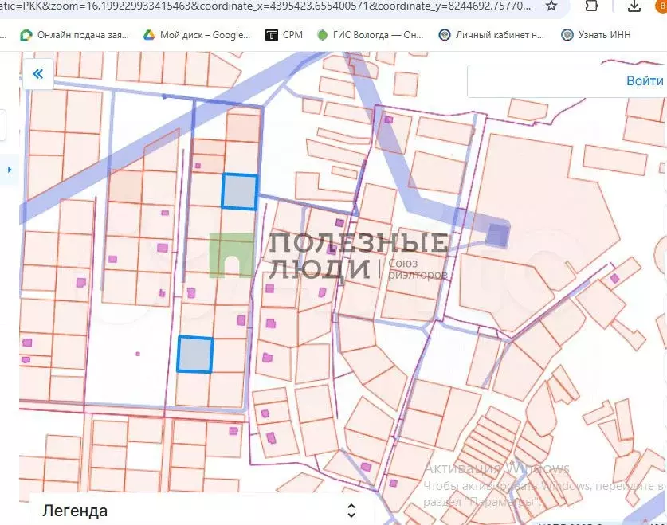Open the 'Онлайн подача заявлений' bookmark
This screenshot has width=667, height=525.
73,35
